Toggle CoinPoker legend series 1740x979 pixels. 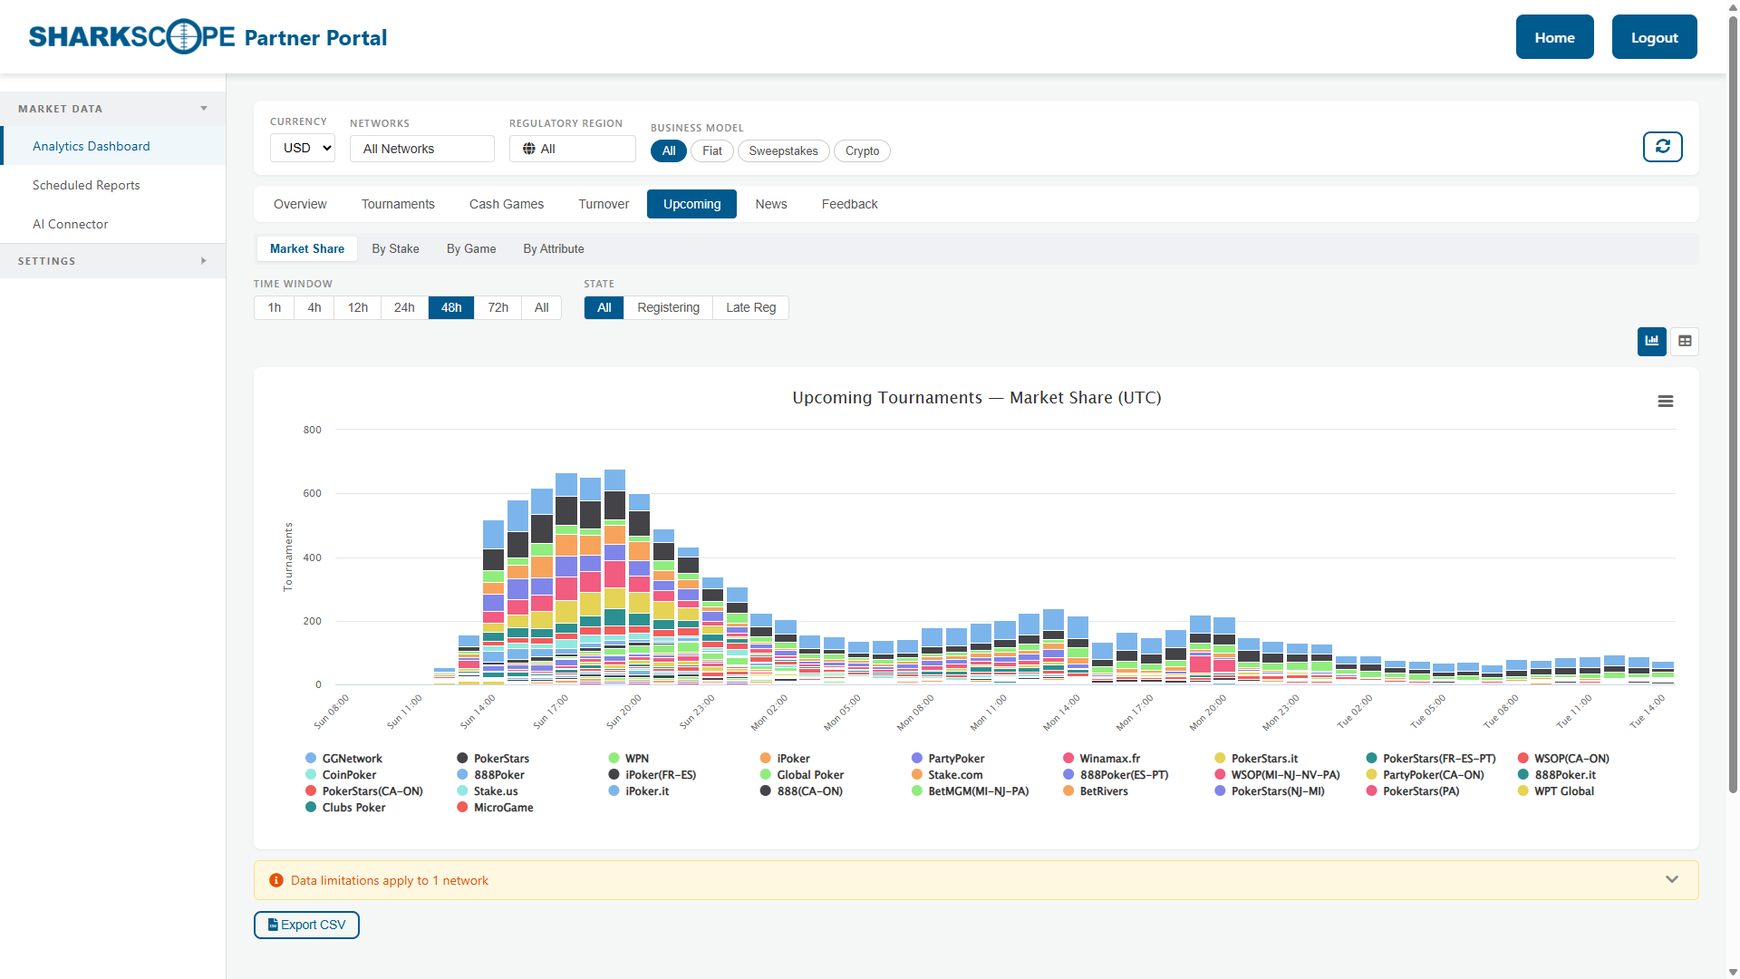pos(341,775)
